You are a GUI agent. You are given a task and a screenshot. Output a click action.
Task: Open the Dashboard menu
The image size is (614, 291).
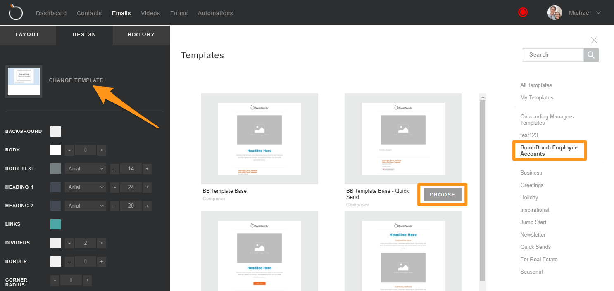[51, 13]
